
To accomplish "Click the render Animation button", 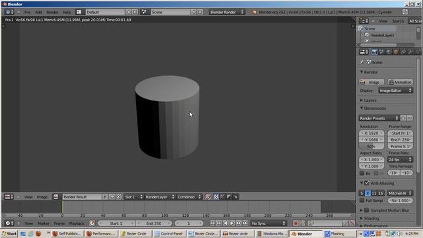I will (x=401, y=82).
